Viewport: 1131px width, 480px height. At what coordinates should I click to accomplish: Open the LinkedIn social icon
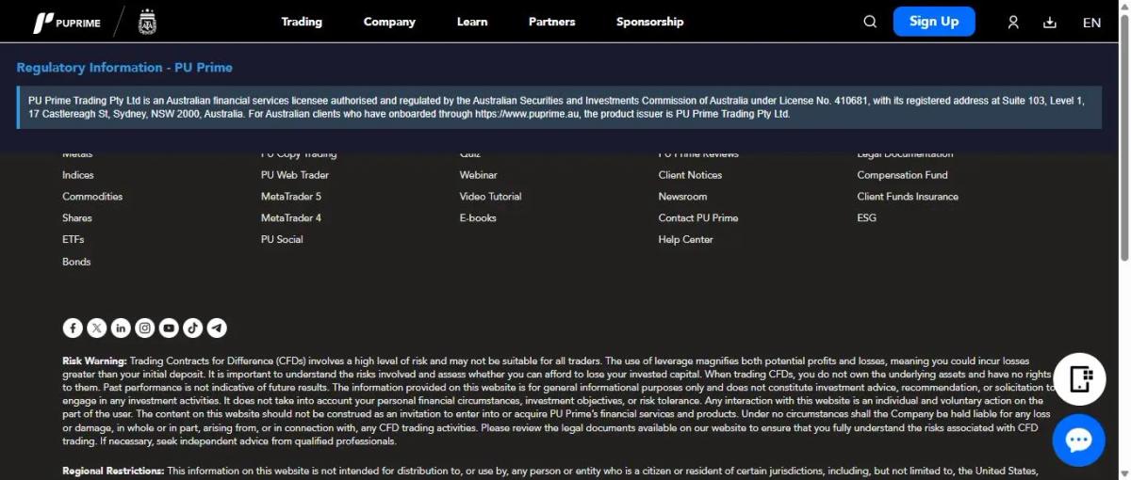(x=121, y=328)
